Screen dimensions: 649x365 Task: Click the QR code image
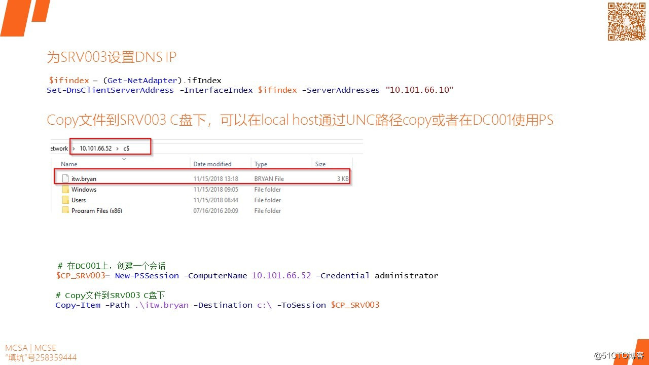click(x=627, y=21)
